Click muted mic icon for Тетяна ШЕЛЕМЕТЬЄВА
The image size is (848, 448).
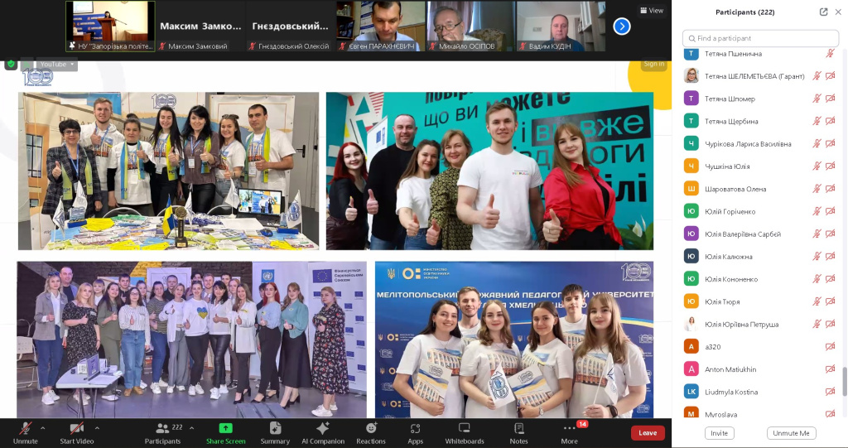817,76
